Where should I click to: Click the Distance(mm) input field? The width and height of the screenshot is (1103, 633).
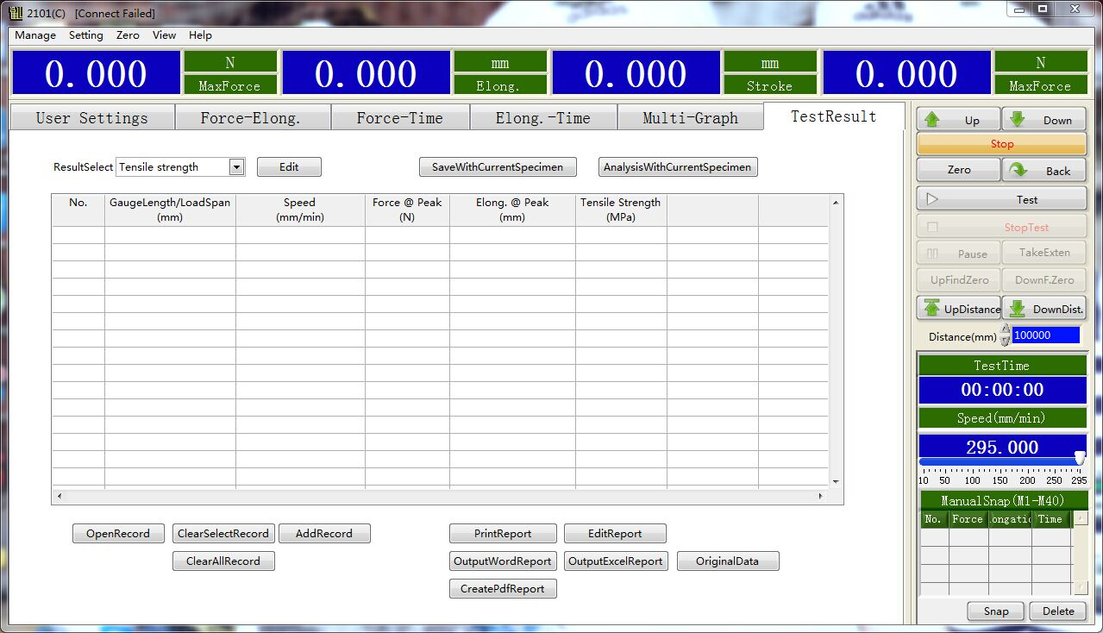tap(1045, 335)
